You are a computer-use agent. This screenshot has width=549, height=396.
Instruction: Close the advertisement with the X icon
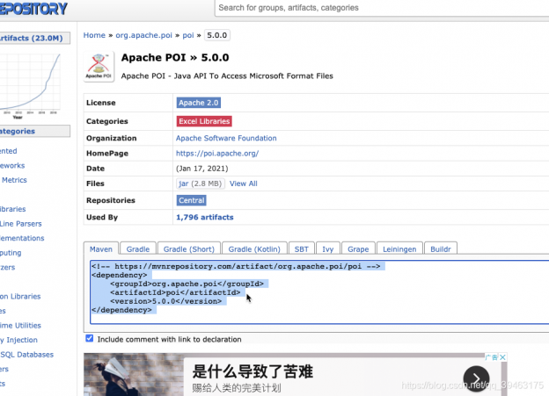tap(502, 357)
